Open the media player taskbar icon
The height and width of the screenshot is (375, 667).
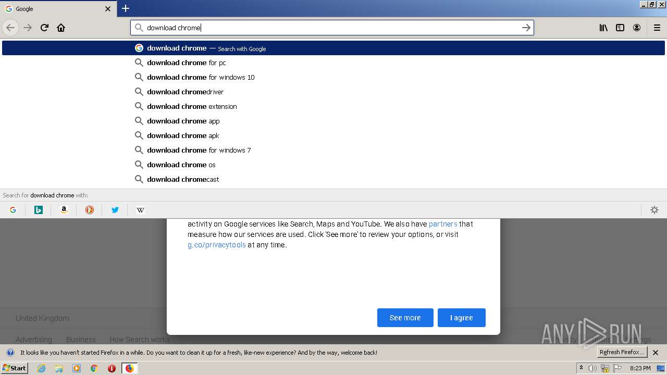77,368
